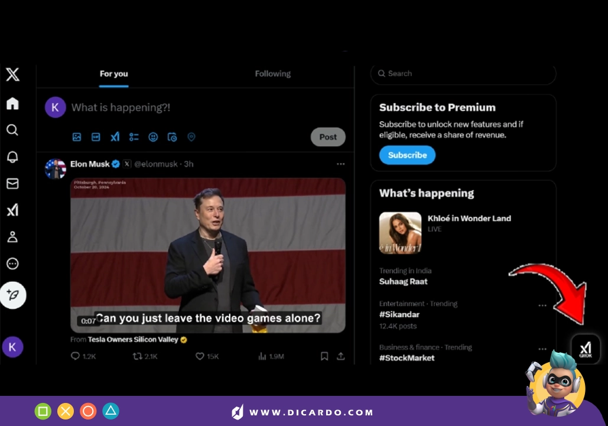Click the Subscribe to Premium heading

click(x=437, y=108)
